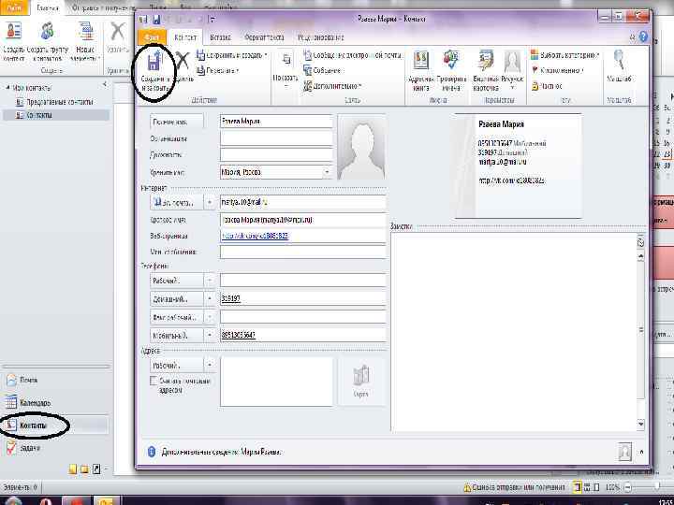
Task: Open Визитная карточка (Business Card) icon
Action: point(486,71)
